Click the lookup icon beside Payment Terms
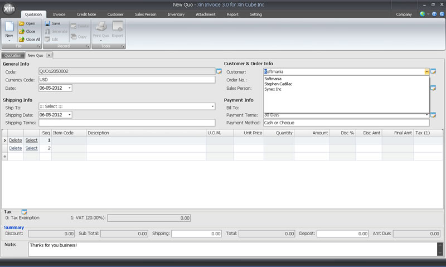Image resolution: width=446 pixels, height=267 pixels. point(433,115)
